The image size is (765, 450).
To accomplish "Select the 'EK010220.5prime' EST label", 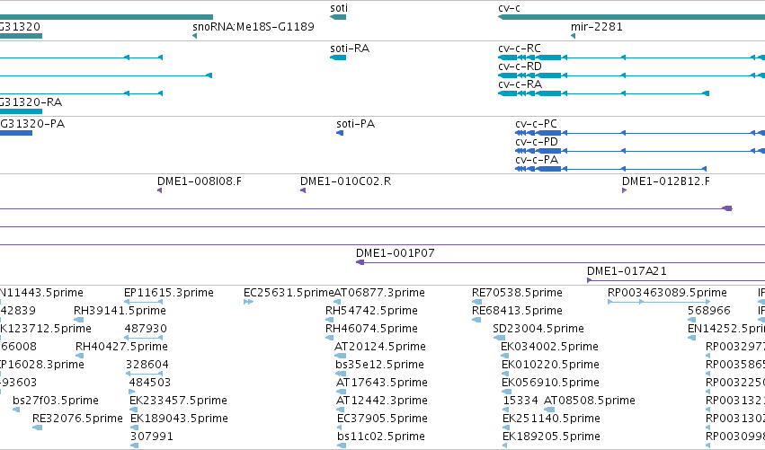I will coord(550,365).
